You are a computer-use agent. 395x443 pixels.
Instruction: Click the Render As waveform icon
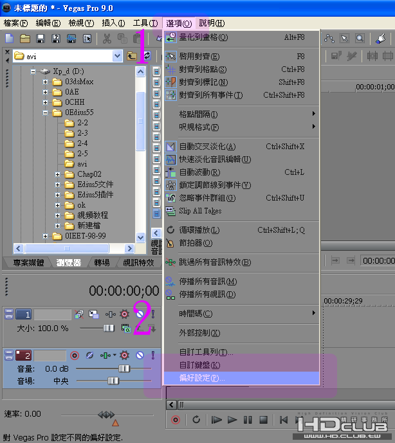[x=71, y=39]
